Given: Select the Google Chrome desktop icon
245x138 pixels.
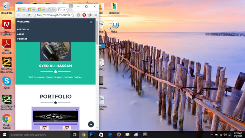Looking at the screenshot, I should point(6,121).
